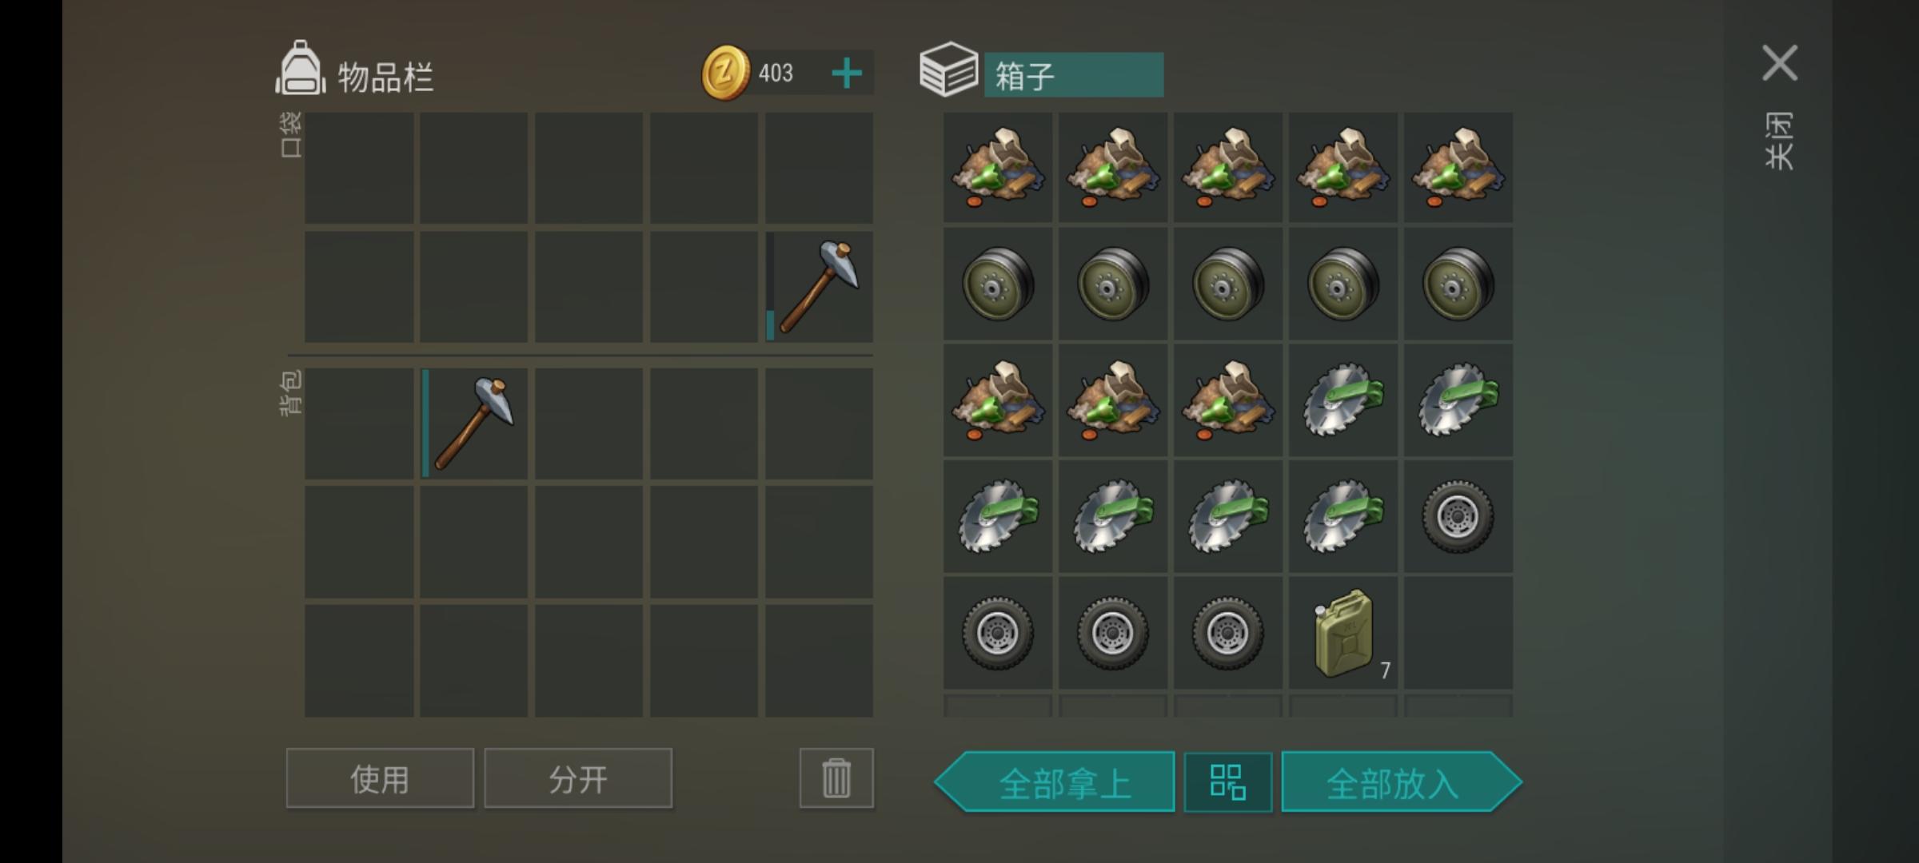Tap the chest box icon beside 箱子

point(948,70)
